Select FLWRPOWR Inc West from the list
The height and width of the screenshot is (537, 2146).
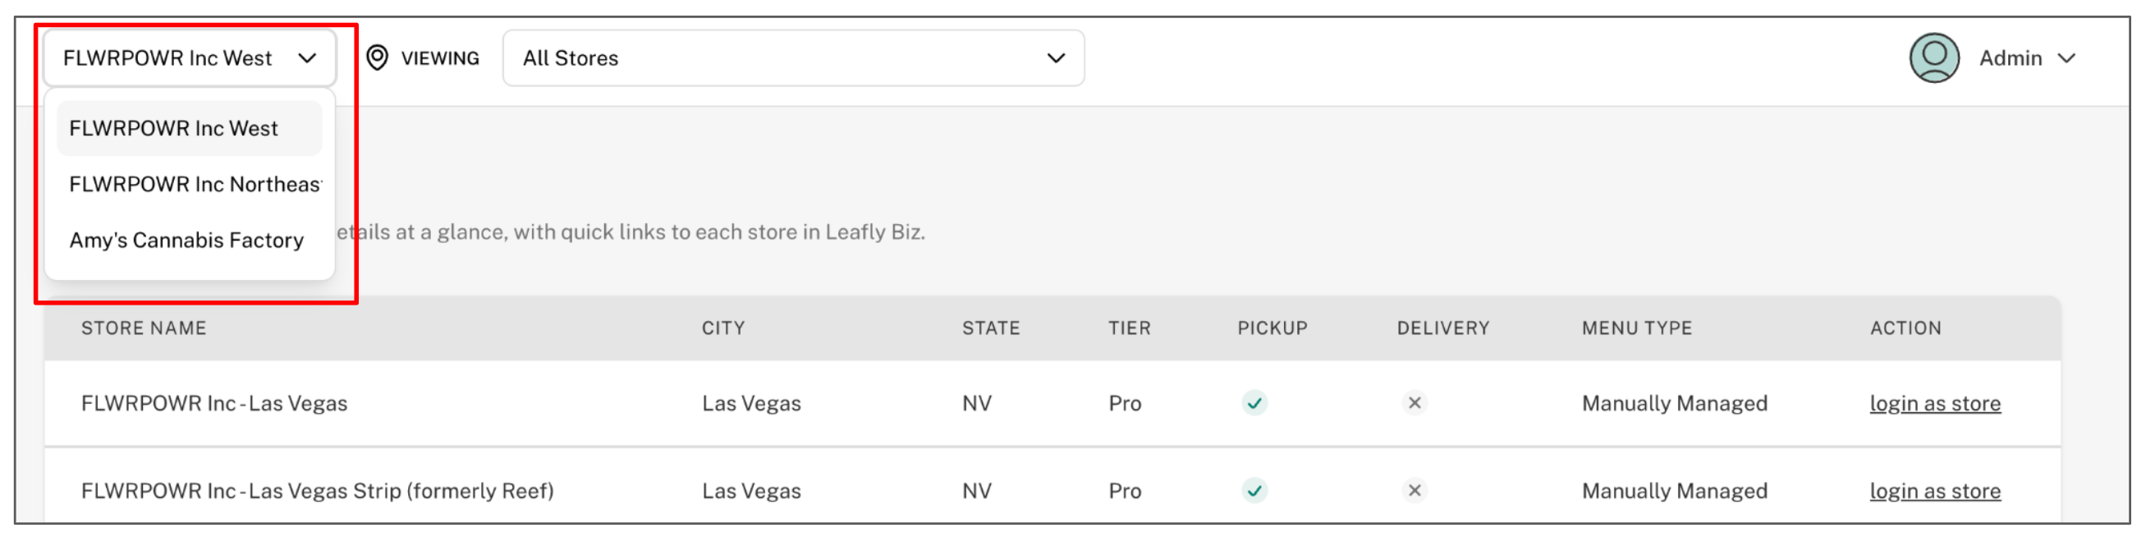point(173,128)
